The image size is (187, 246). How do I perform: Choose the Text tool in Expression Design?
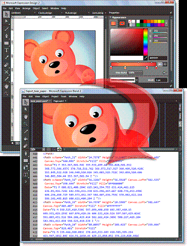(7, 50)
